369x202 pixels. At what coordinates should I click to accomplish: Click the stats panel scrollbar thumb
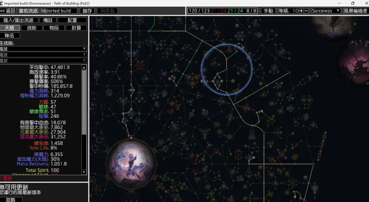tap(84, 102)
